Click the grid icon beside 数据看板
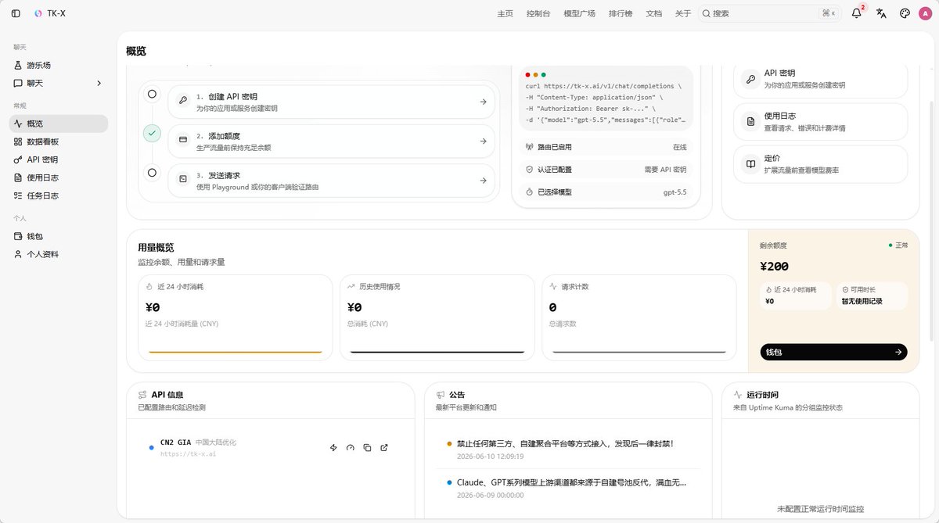 tap(18, 141)
